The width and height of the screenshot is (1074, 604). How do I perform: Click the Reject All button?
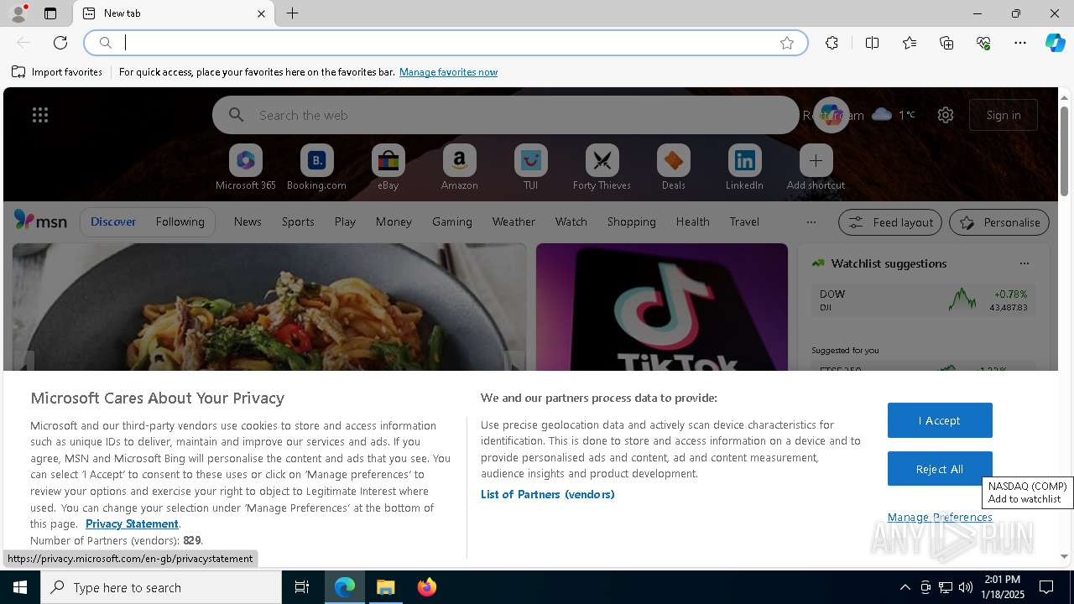tap(940, 469)
